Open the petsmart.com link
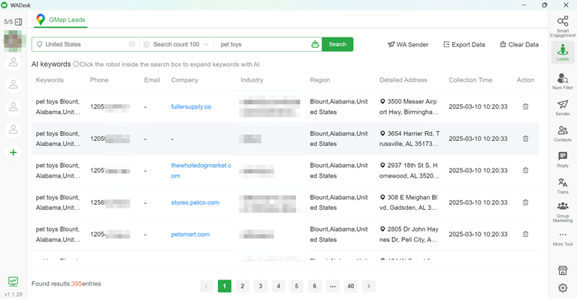Screen dimensions: 577x299 pos(190,235)
